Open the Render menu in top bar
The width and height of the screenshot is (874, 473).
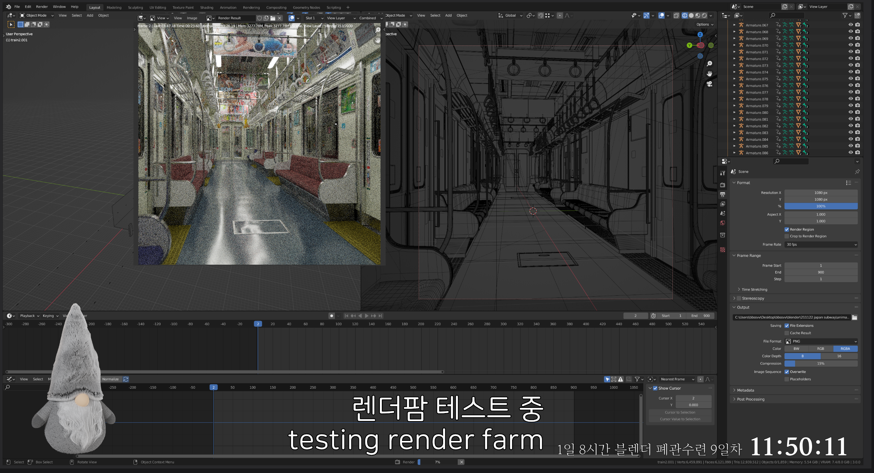tap(42, 7)
